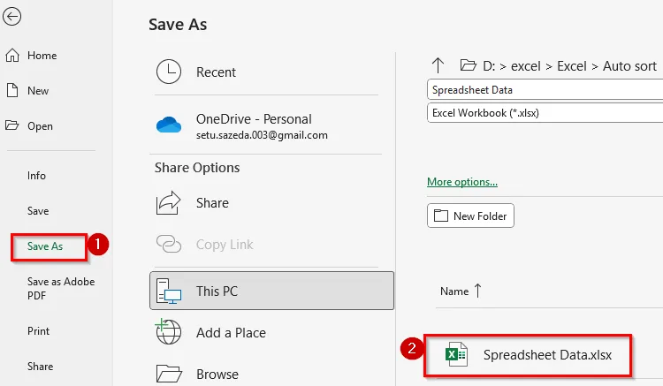Click the back arrow circle icon
Screen dimensions: 663x386
tap(11, 17)
